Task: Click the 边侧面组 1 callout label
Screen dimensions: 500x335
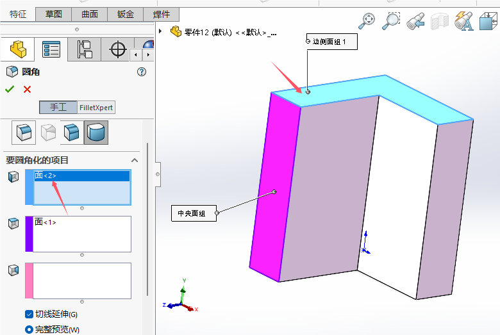Action: 332,42
